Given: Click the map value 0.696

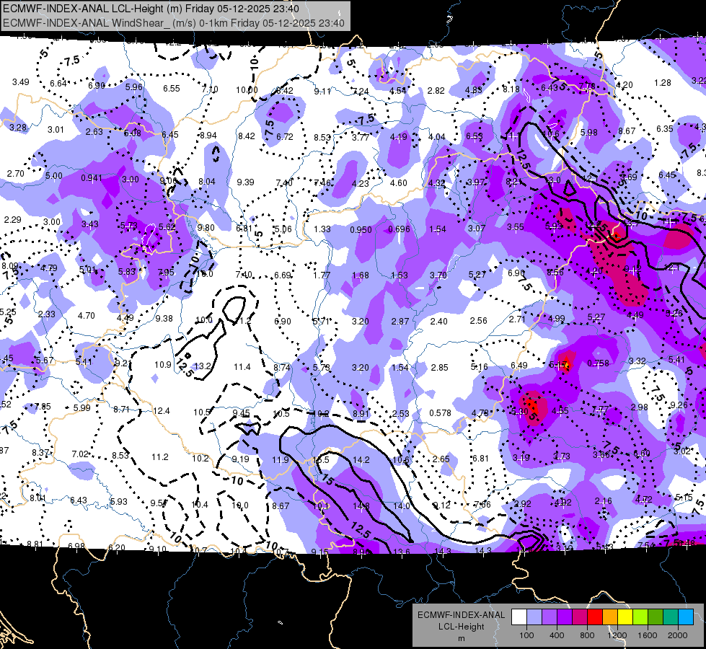Looking at the screenshot, I should coord(399,229).
